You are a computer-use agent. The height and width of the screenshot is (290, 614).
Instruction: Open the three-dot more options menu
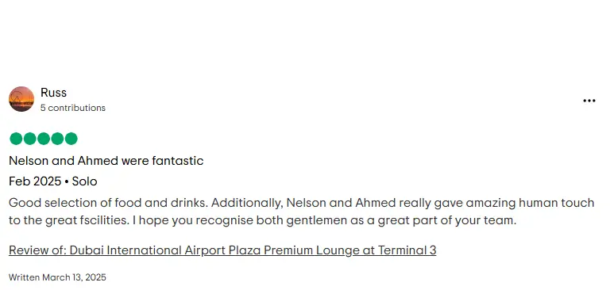coord(589,101)
